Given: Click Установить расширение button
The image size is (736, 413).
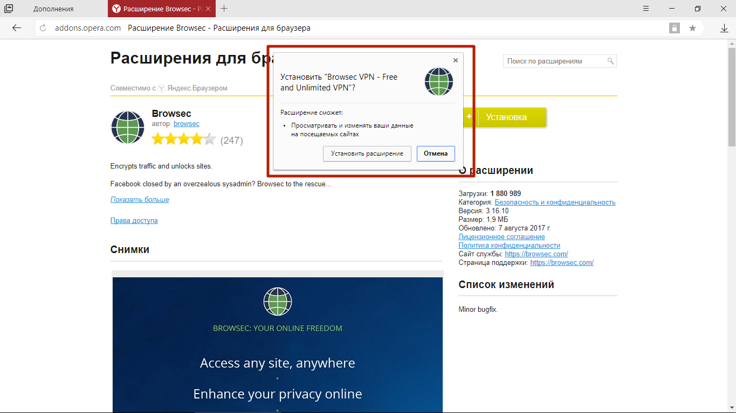Looking at the screenshot, I should pyautogui.click(x=367, y=153).
